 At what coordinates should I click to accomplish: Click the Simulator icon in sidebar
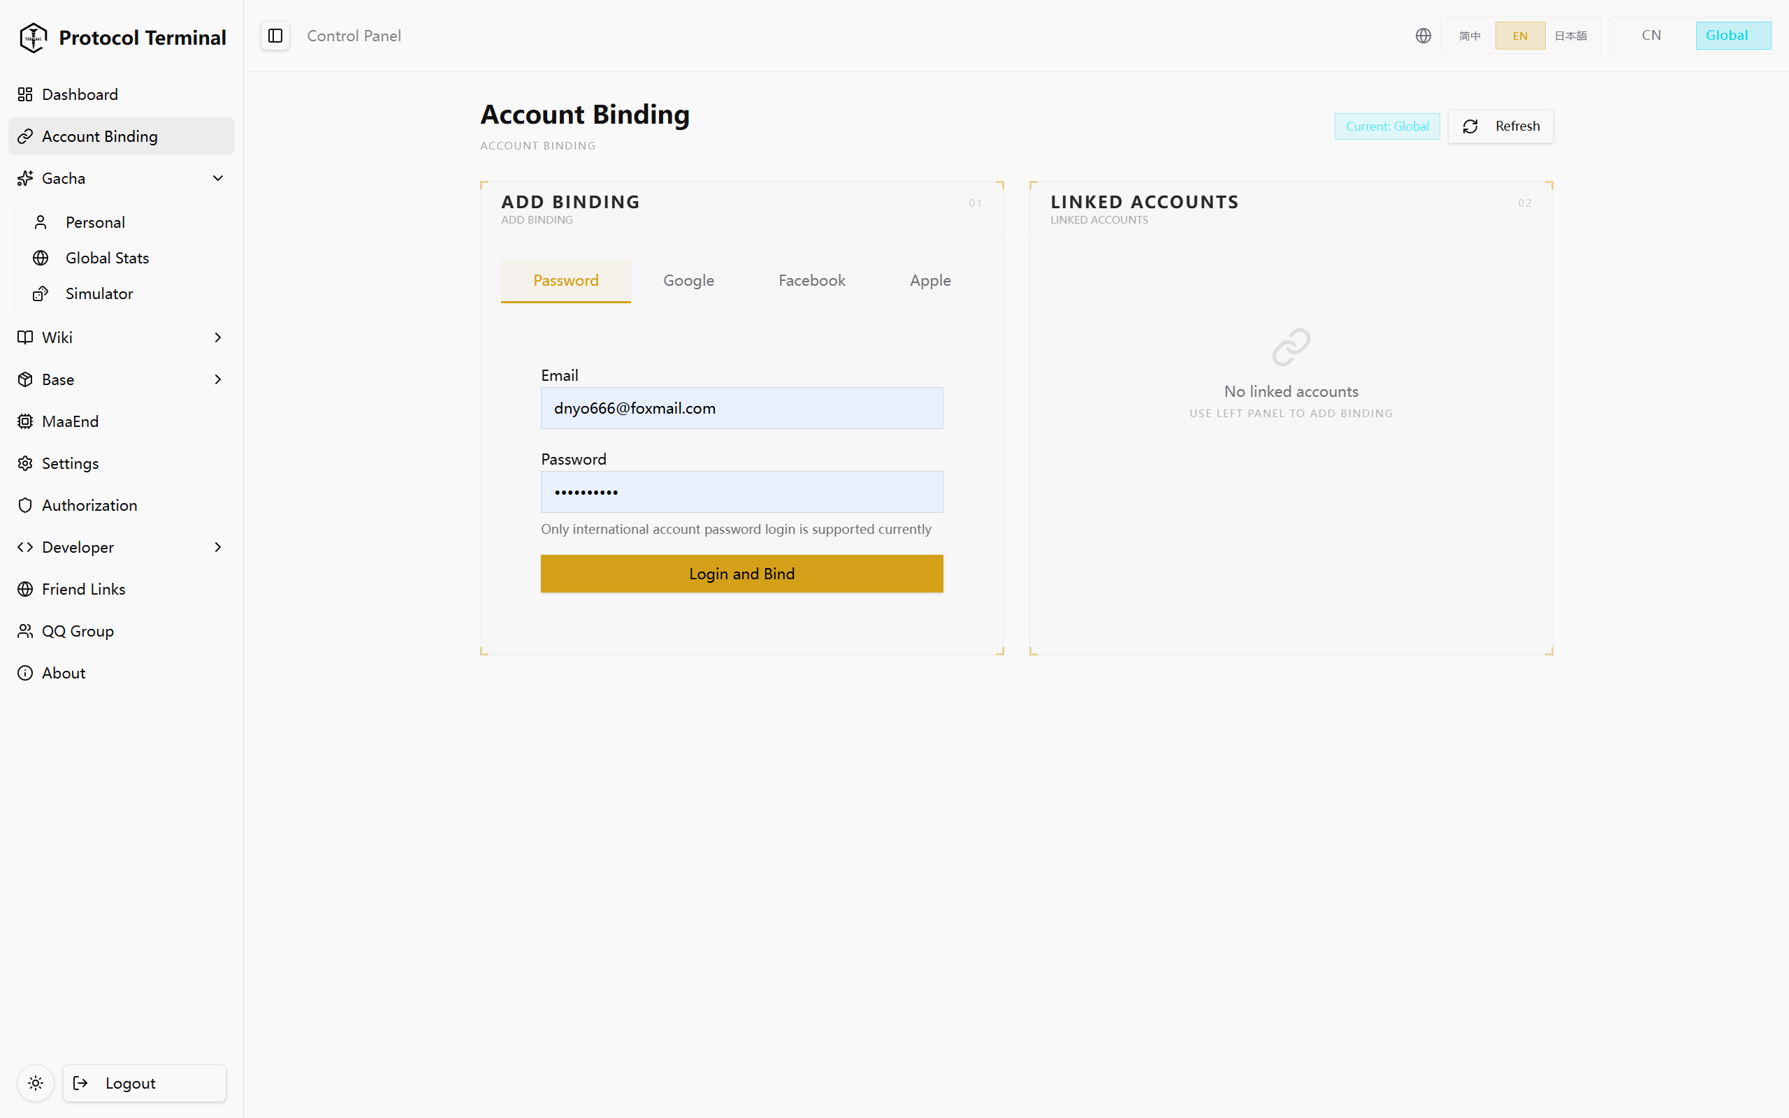click(41, 293)
